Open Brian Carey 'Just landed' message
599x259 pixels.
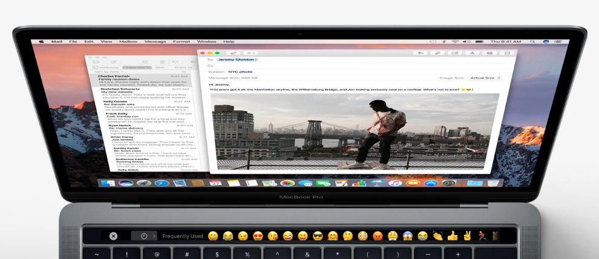click(153, 141)
